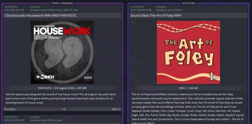The width and height of the screenshot is (252, 124).
Task: View the Housework cover art thumbnail
Action: tap(62, 52)
